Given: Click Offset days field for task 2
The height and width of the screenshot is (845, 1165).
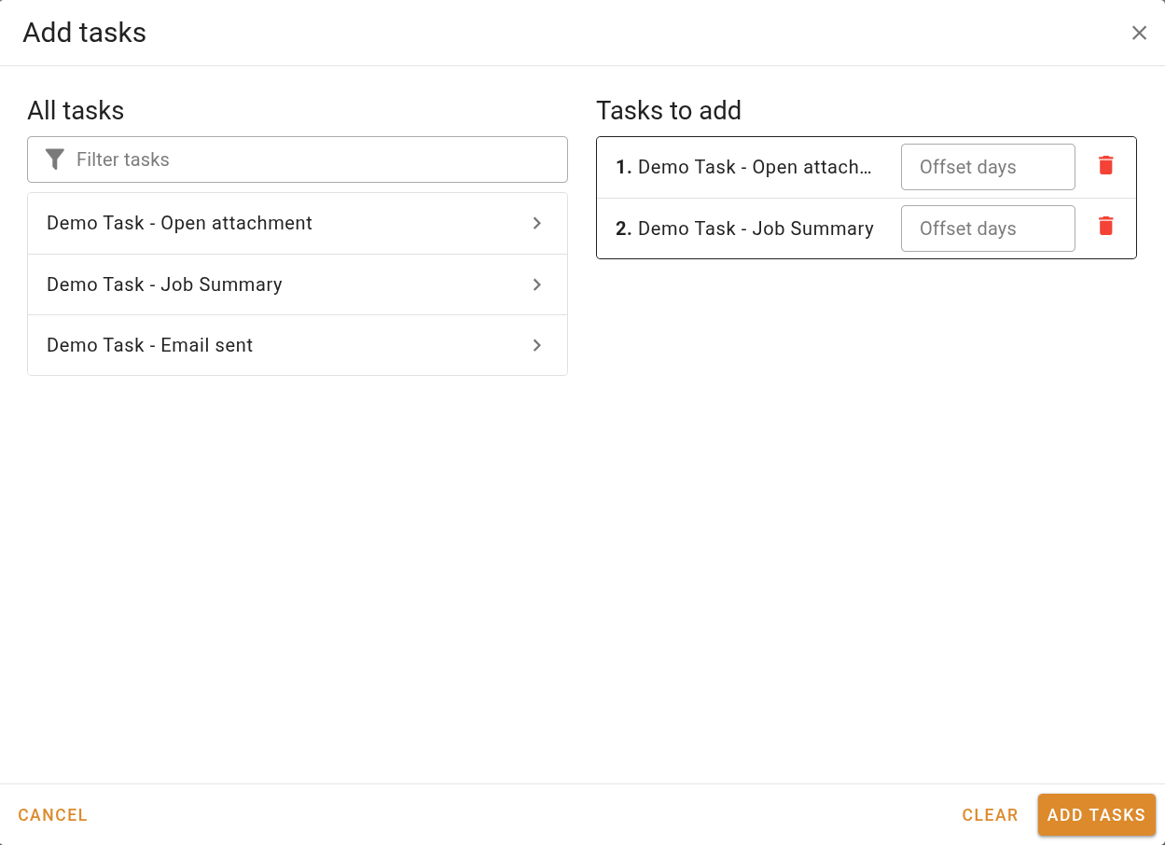Looking at the screenshot, I should [x=988, y=229].
